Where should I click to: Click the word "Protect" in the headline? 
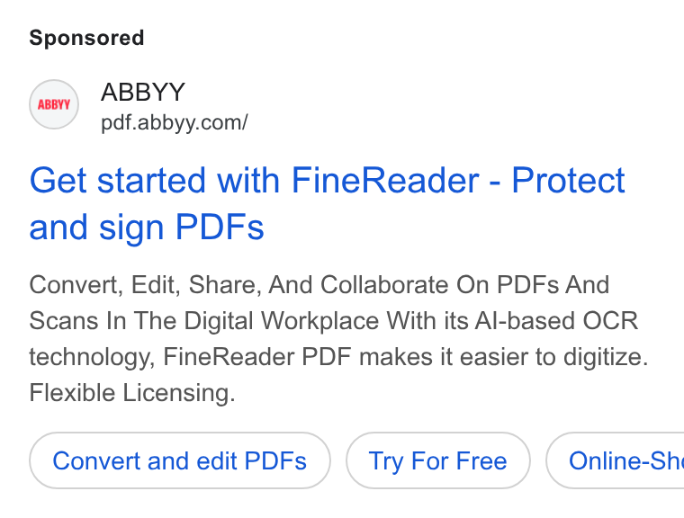569,180
